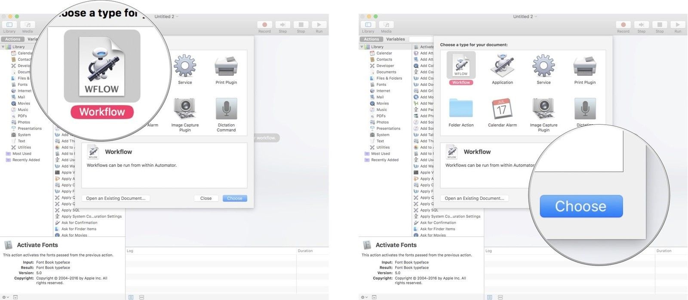
Task: Select Recently Added in the right window sidebar
Action: 384,160
